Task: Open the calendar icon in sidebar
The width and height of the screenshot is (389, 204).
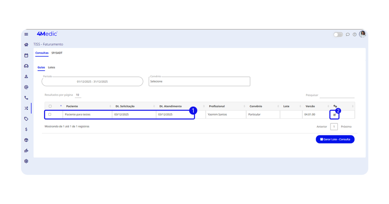Action: pyautogui.click(x=26, y=55)
